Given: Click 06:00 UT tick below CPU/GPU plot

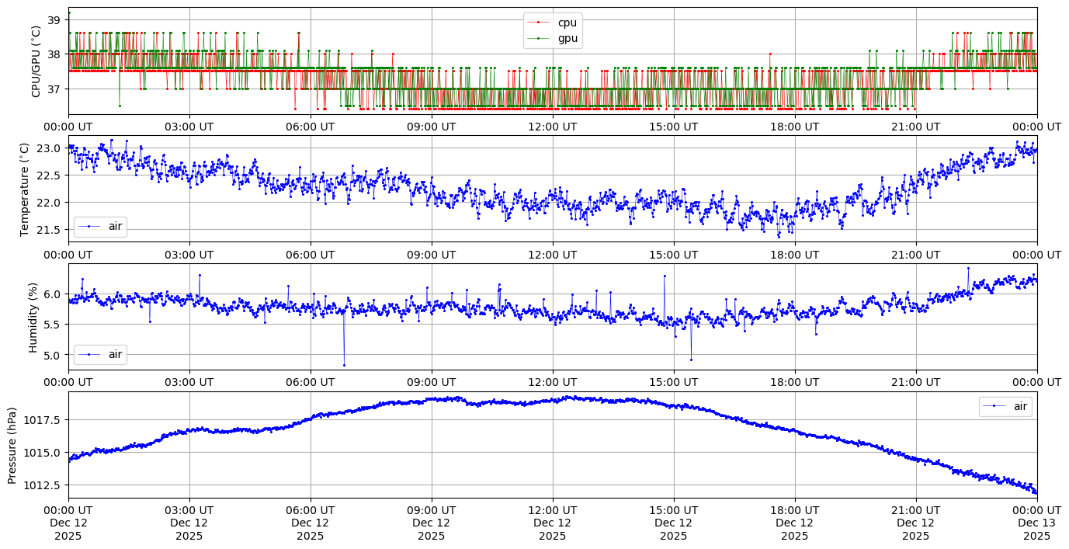Looking at the screenshot, I should click(311, 127).
